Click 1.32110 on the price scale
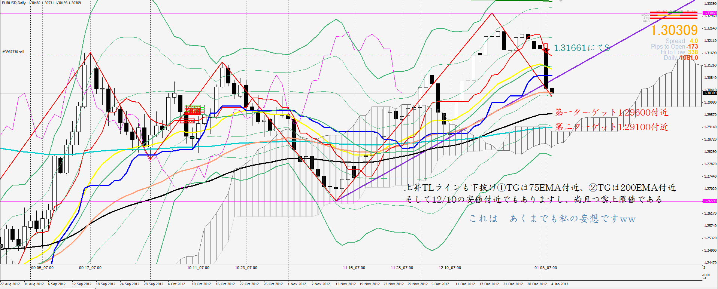Image resolution: width=718 pixels, height=289 pixels. point(711,40)
